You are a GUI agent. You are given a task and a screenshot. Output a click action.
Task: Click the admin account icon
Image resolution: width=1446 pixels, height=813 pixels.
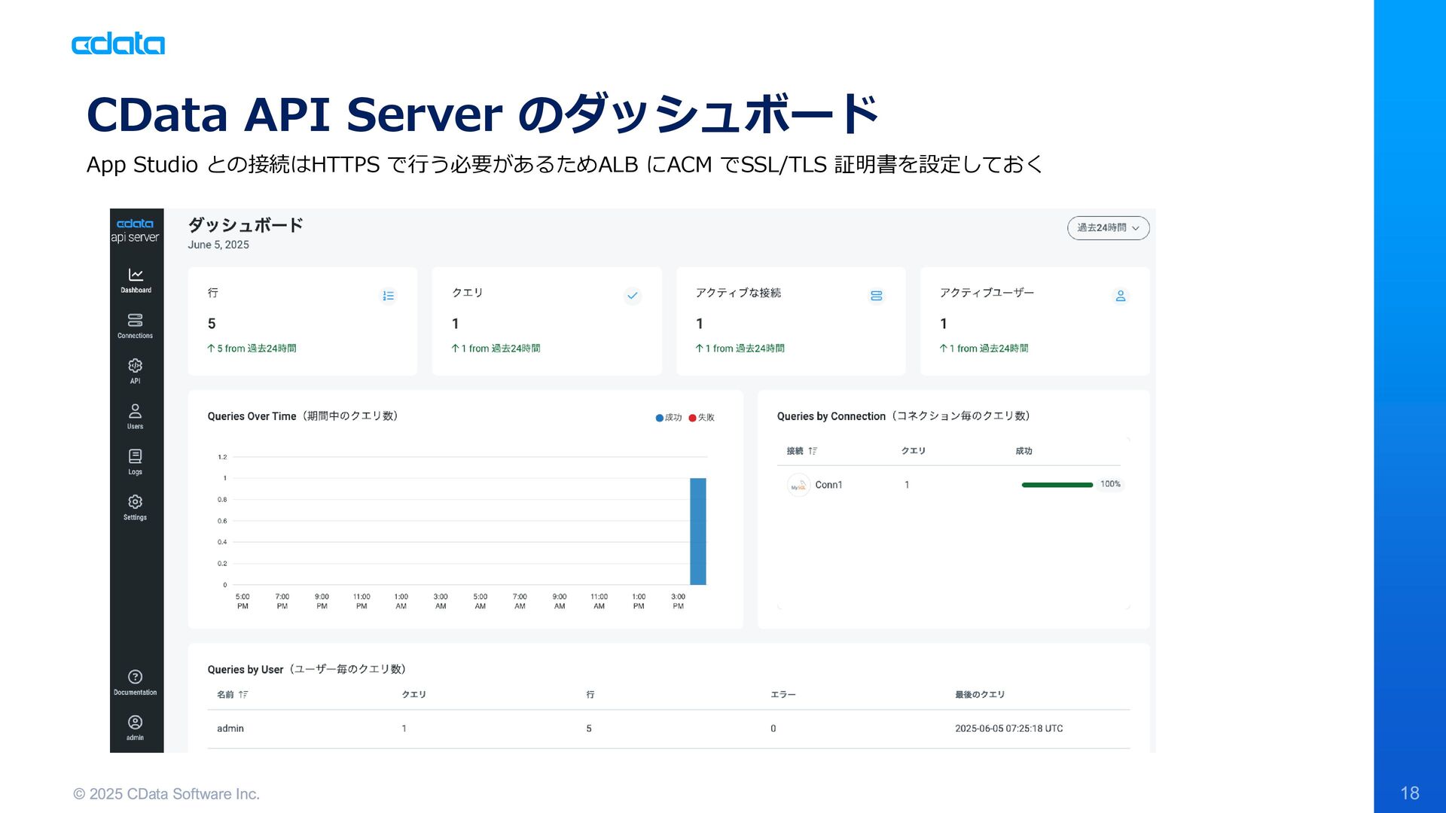136,723
